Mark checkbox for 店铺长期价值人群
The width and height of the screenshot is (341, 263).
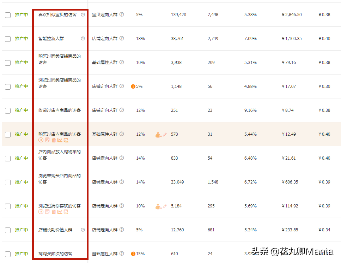click(x=8, y=230)
